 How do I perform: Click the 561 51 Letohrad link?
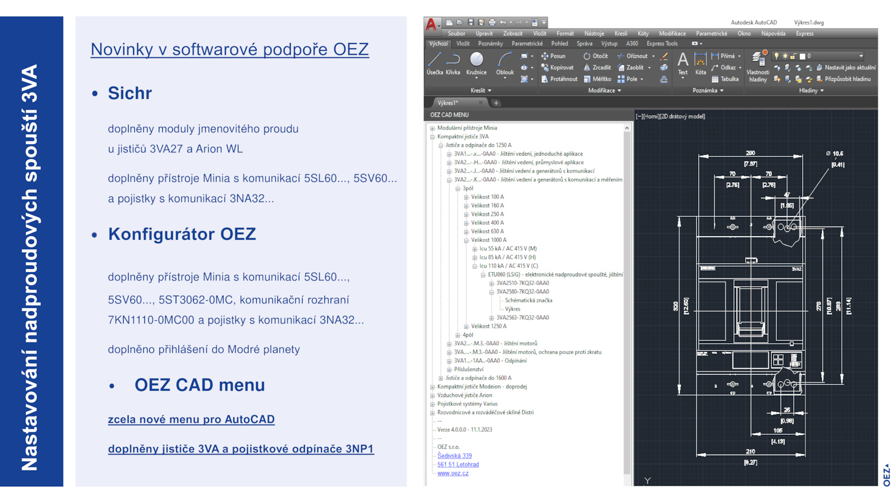(458, 464)
